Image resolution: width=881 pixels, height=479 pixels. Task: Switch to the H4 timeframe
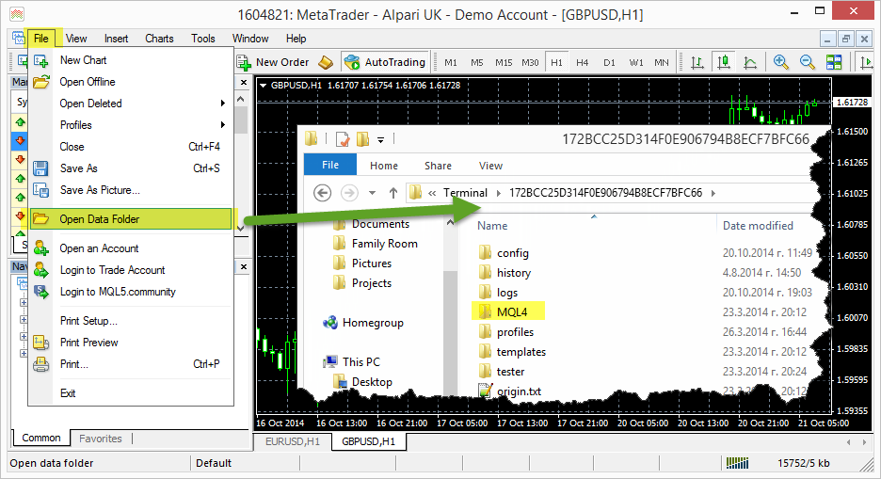582,62
